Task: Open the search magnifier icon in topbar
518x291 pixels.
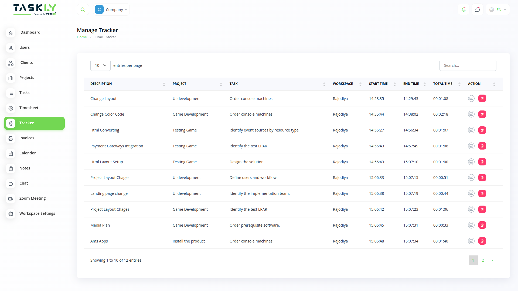Action: 83,9
